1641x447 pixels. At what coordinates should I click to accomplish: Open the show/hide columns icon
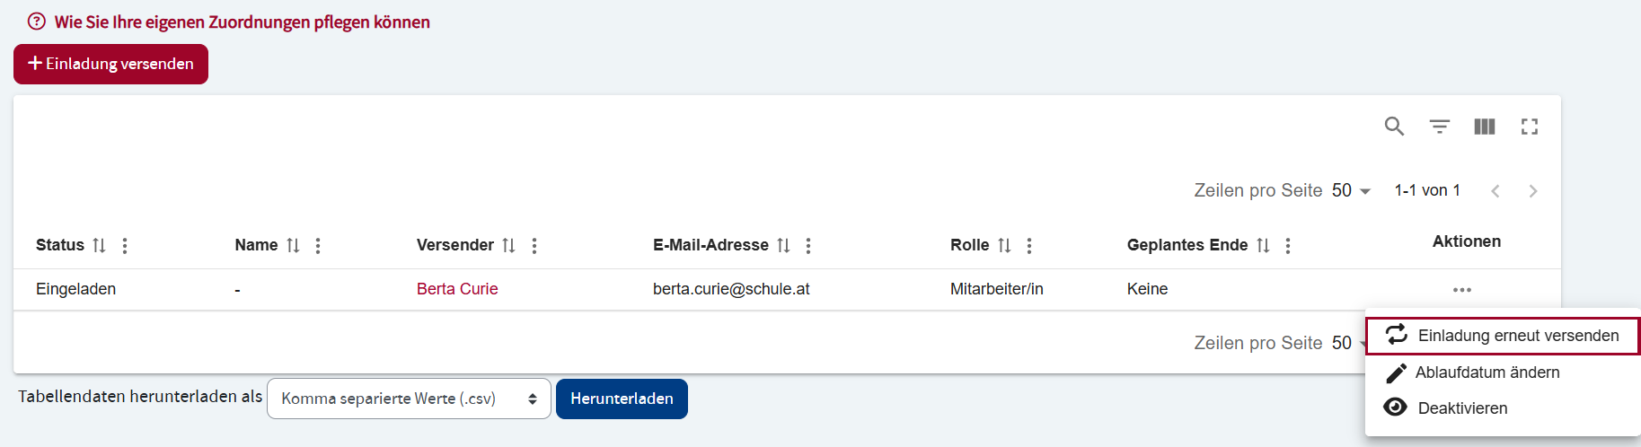click(x=1485, y=127)
